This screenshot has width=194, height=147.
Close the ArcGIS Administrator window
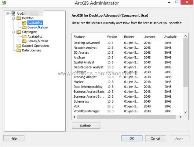187,2
